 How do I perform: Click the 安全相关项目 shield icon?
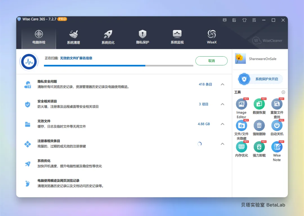(x=28, y=104)
